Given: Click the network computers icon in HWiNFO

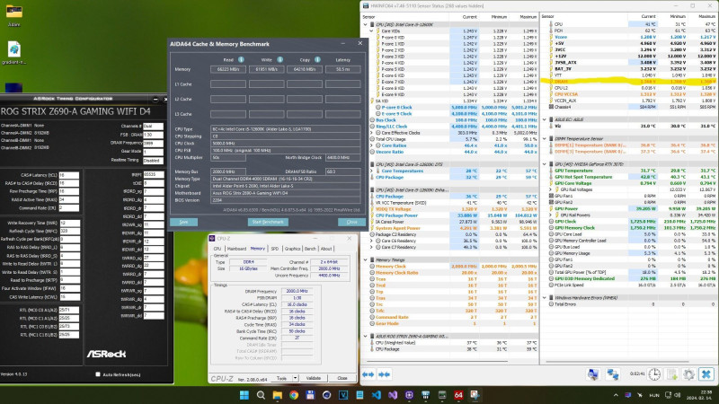Looking at the screenshot, I should pos(613,374).
